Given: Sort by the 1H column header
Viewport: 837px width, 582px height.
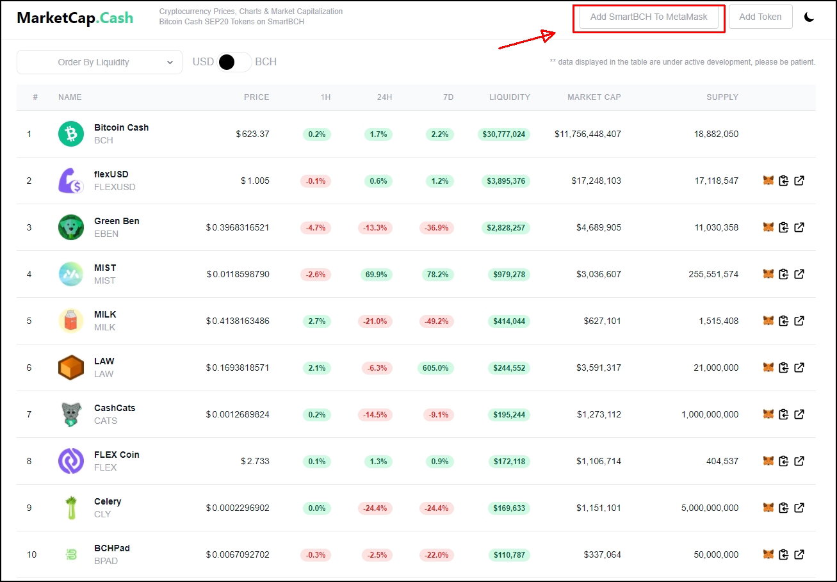Looking at the screenshot, I should pos(326,97).
